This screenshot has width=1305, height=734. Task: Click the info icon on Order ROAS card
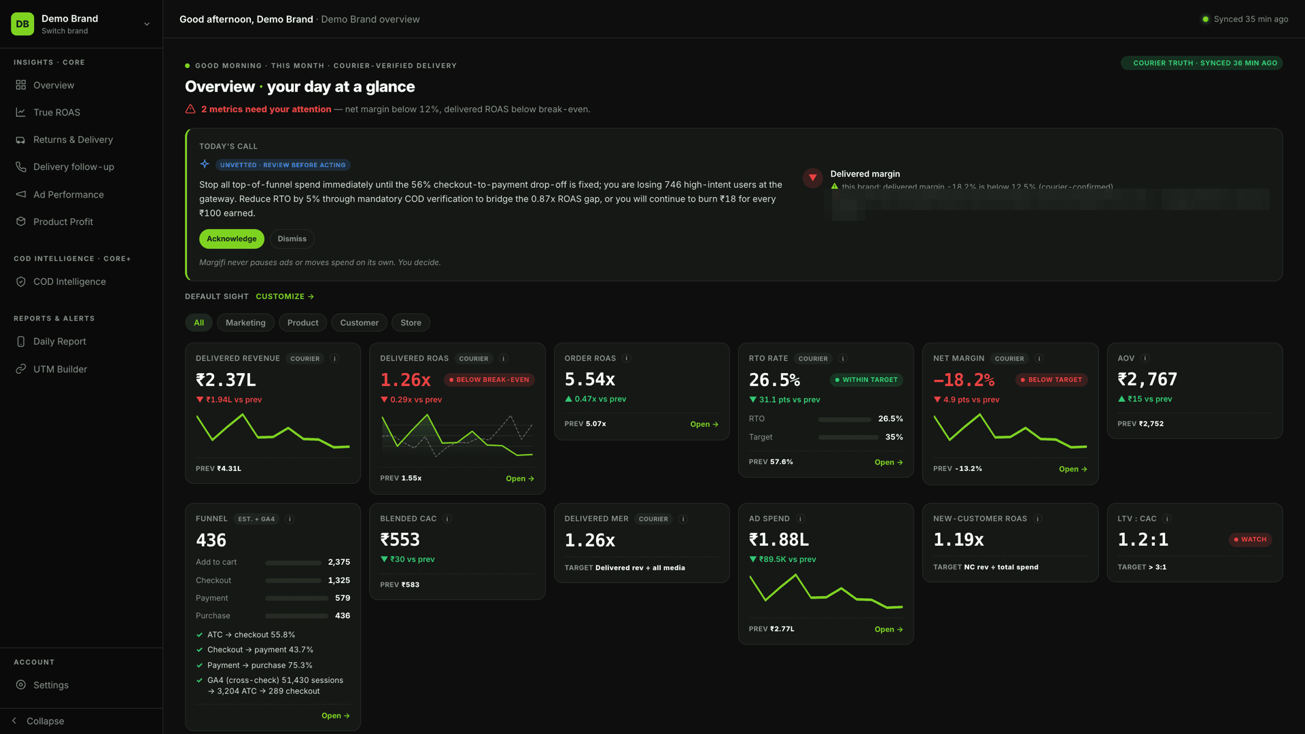pos(627,358)
